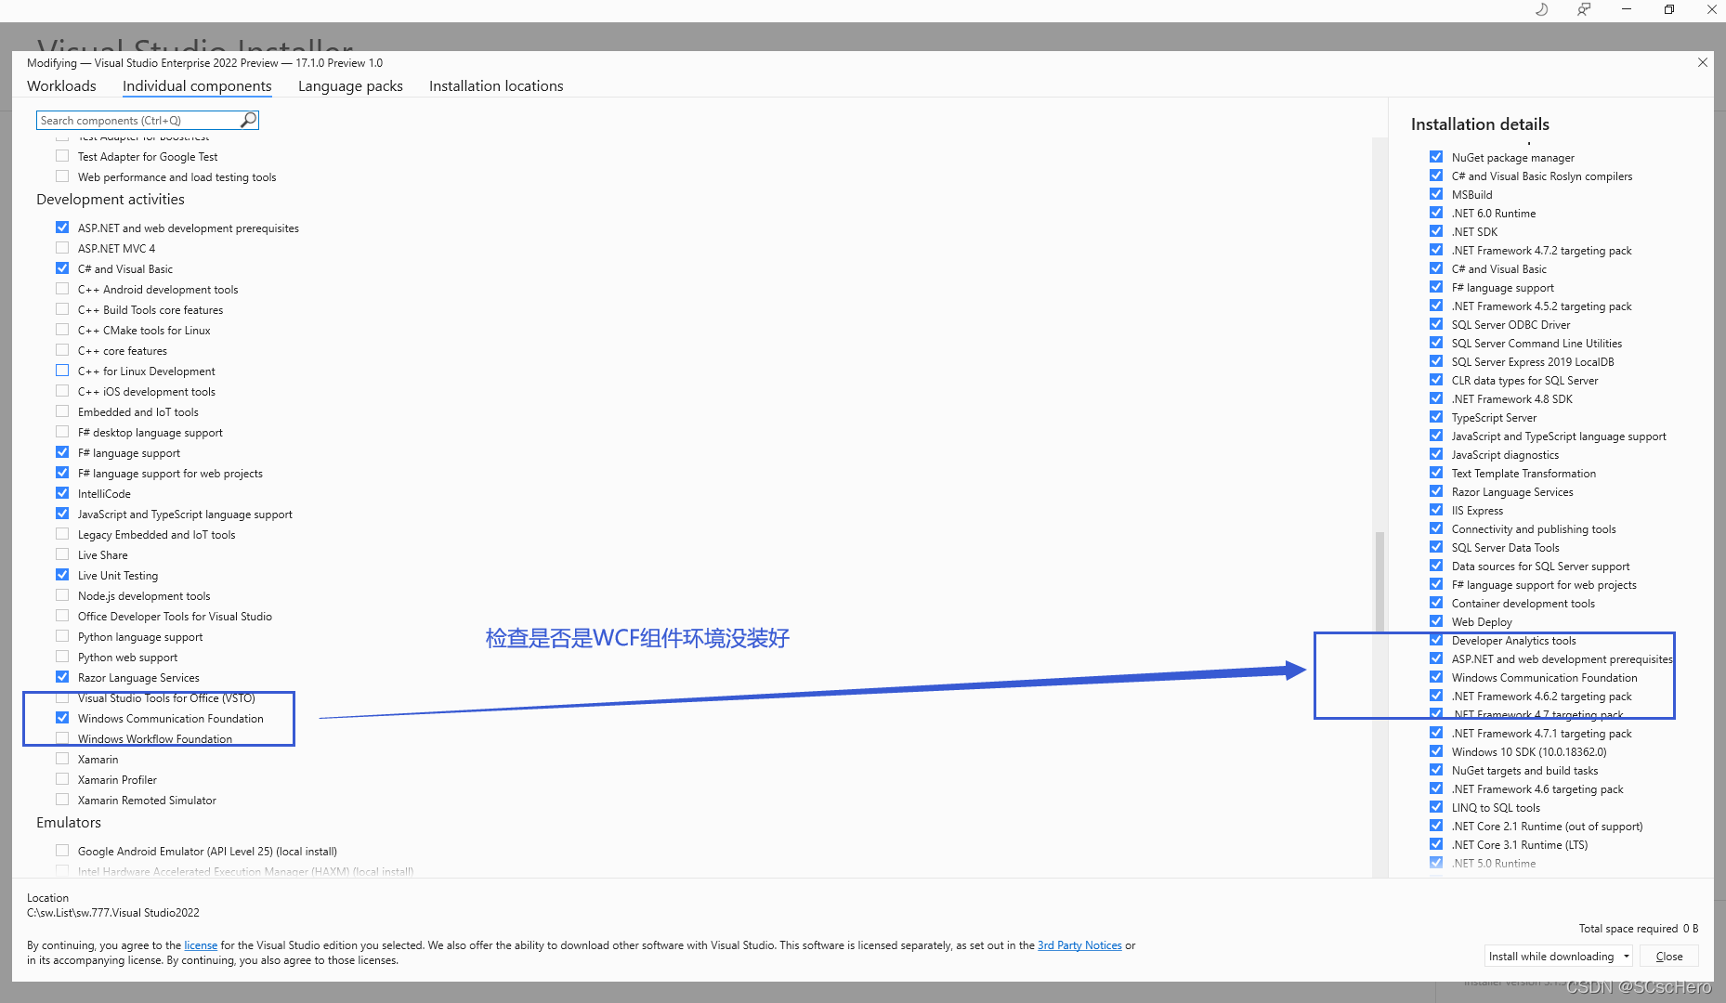Enable F# desktop language support

[x=62, y=432]
